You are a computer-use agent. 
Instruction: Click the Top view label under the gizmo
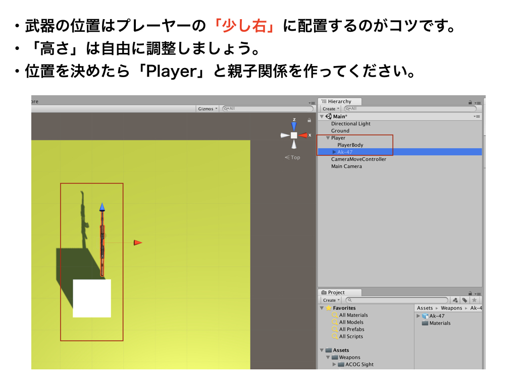(x=293, y=157)
